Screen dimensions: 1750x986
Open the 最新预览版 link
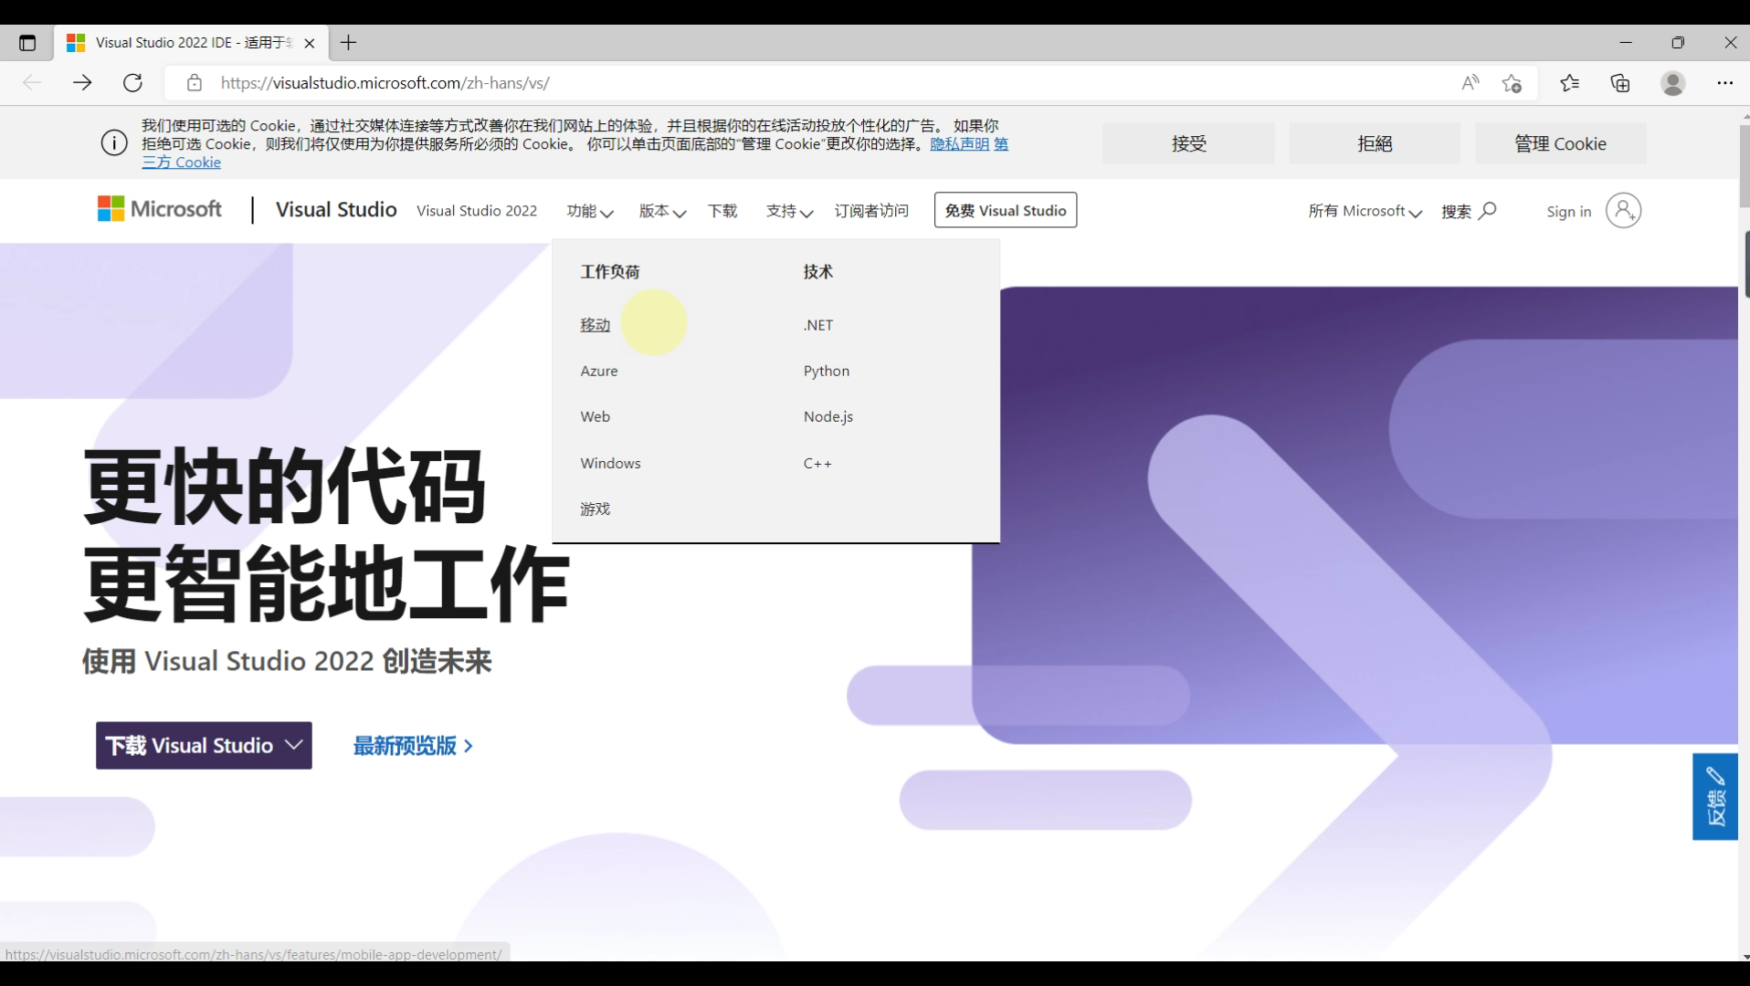pos(413,746)
